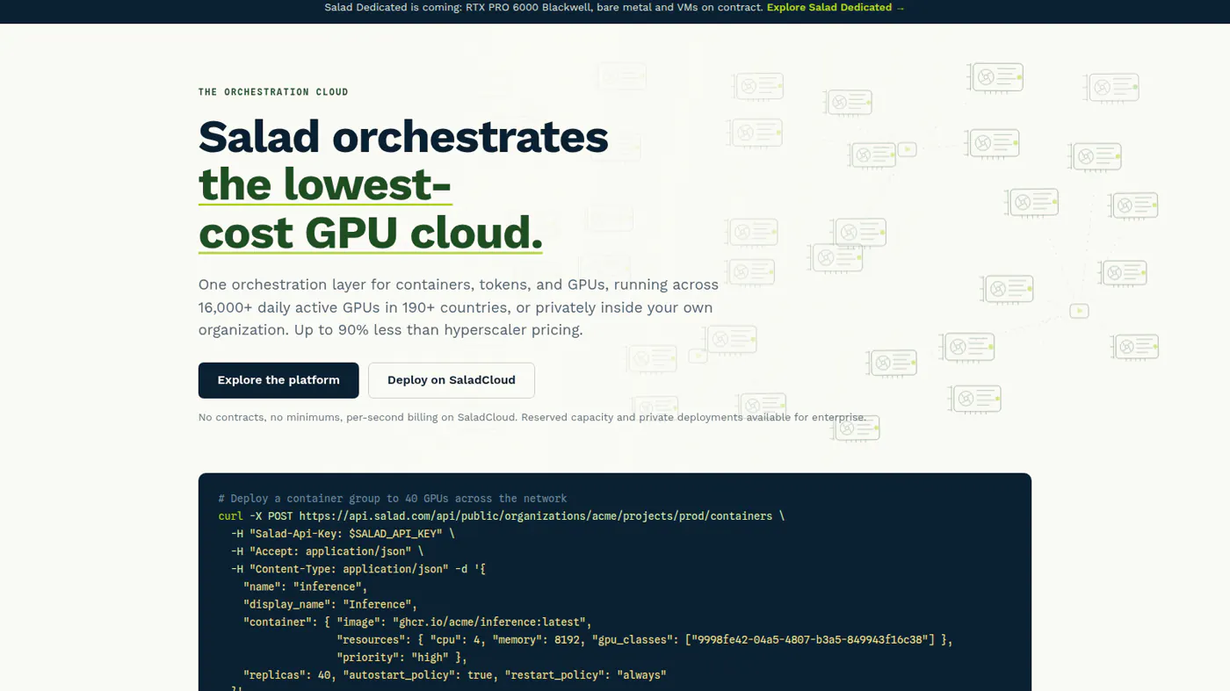Image resolution: width=1230 pixels, height=691 pixels.
Task: Click the 'the lowest-' underlined headline line
Action: pyautogui.click(x=325, y=184)
